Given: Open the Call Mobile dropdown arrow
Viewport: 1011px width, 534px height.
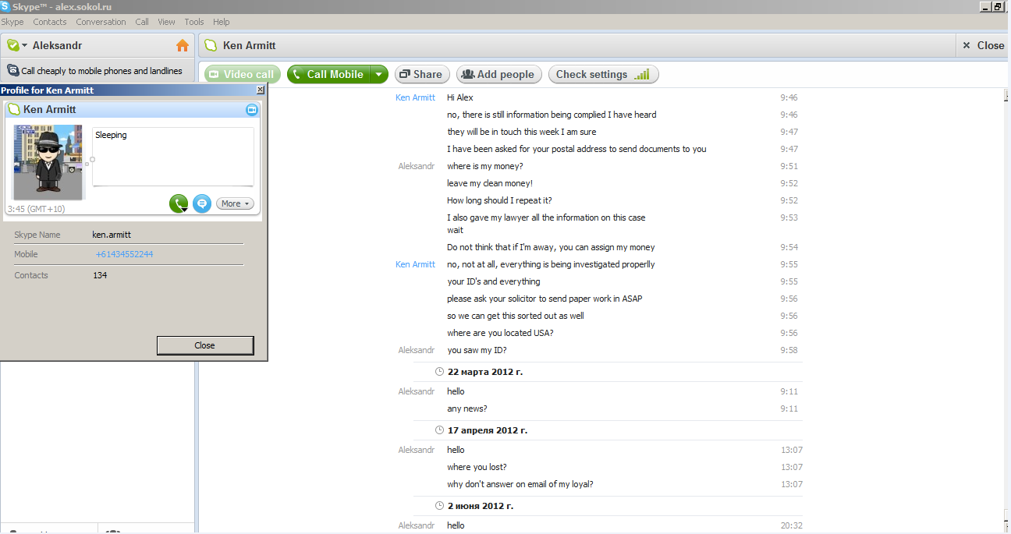Looking at the screenshot, I should [378, 74].
